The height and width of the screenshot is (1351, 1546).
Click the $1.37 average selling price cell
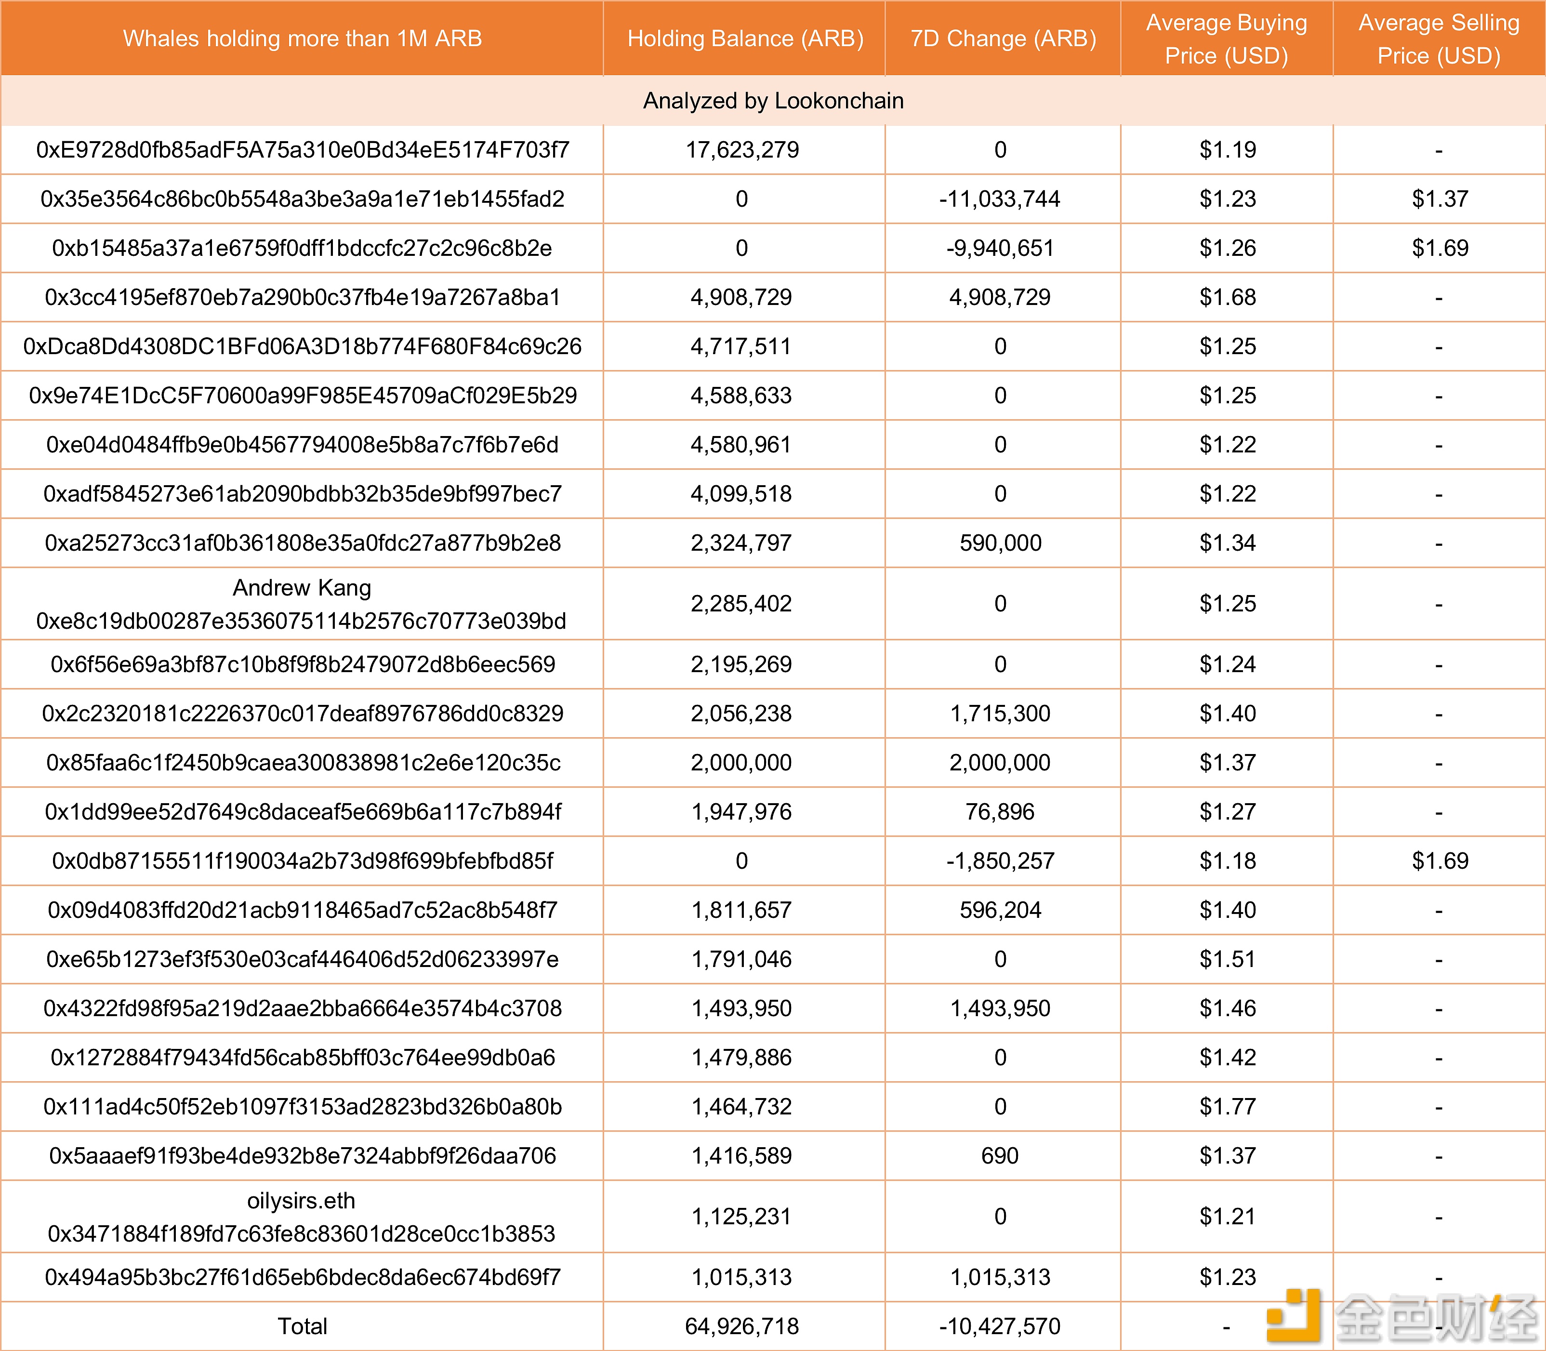pyautogui.click(x=1440, y=199)
